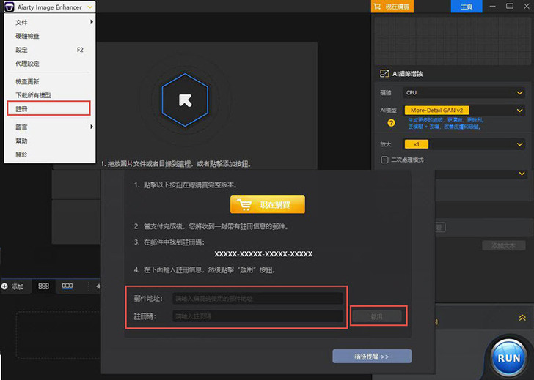
Task: Switch to filmstrip view icon
Action: pos(67,286)
